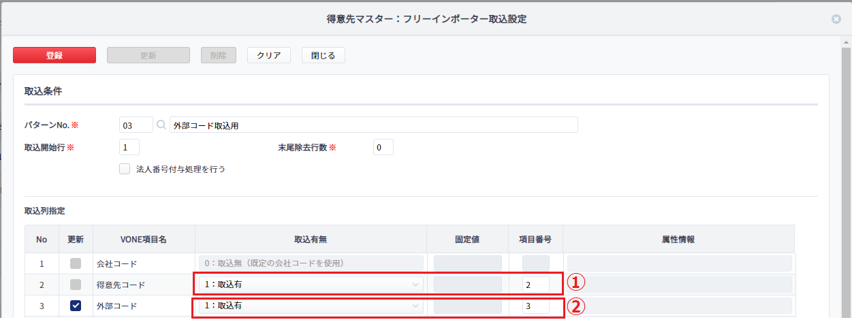Click the 項目番号 column header
This screenshot has height=322, width=852.
536,239
